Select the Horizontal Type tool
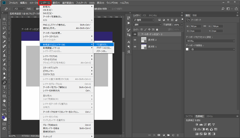 (4, 87)
